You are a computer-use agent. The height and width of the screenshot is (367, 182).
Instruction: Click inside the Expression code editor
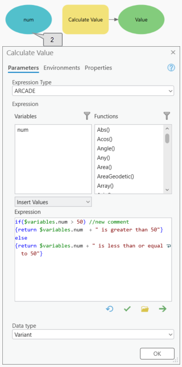pos(93,259)
